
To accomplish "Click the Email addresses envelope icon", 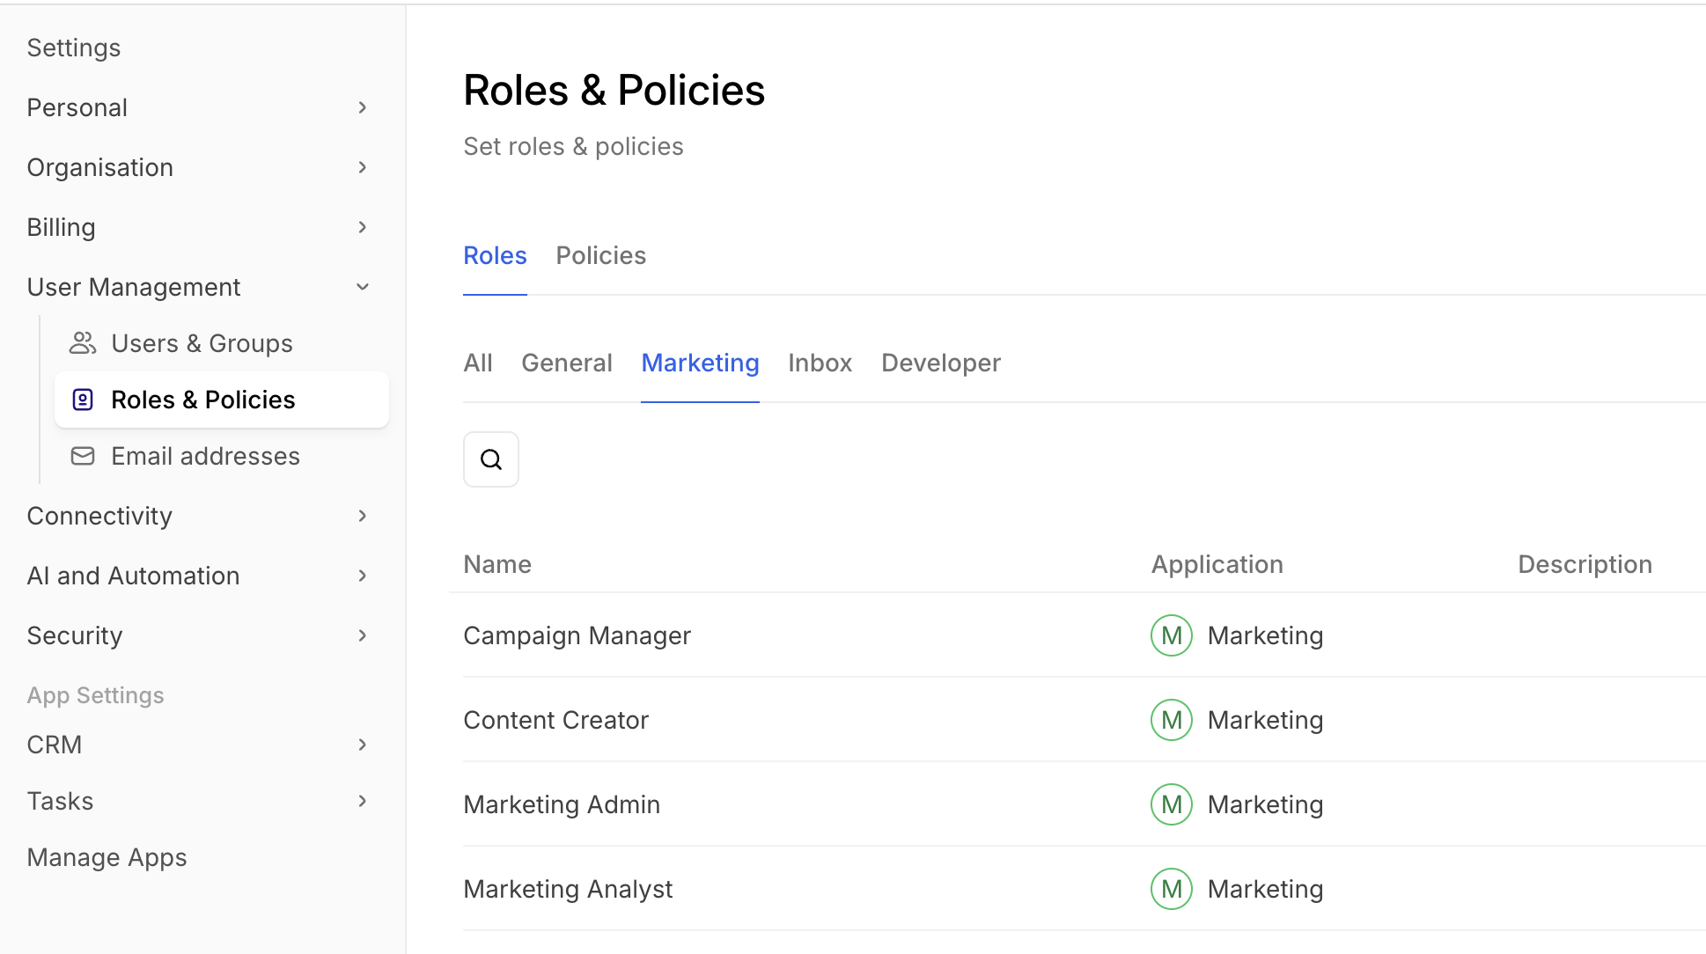I will 83,456.
